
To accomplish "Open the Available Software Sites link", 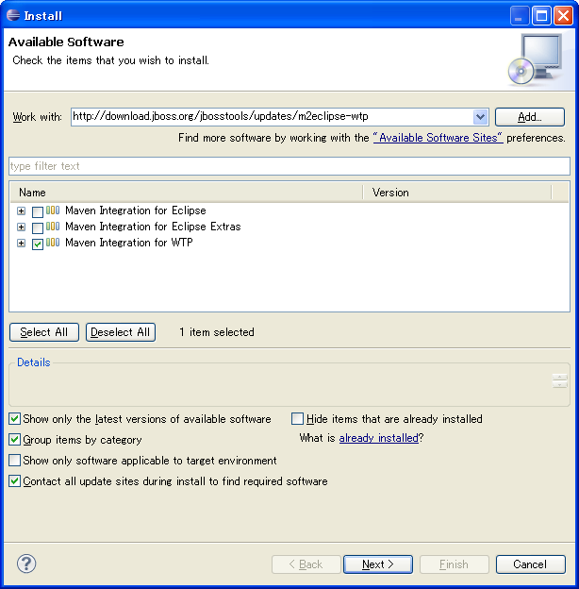I will (438, 138).
